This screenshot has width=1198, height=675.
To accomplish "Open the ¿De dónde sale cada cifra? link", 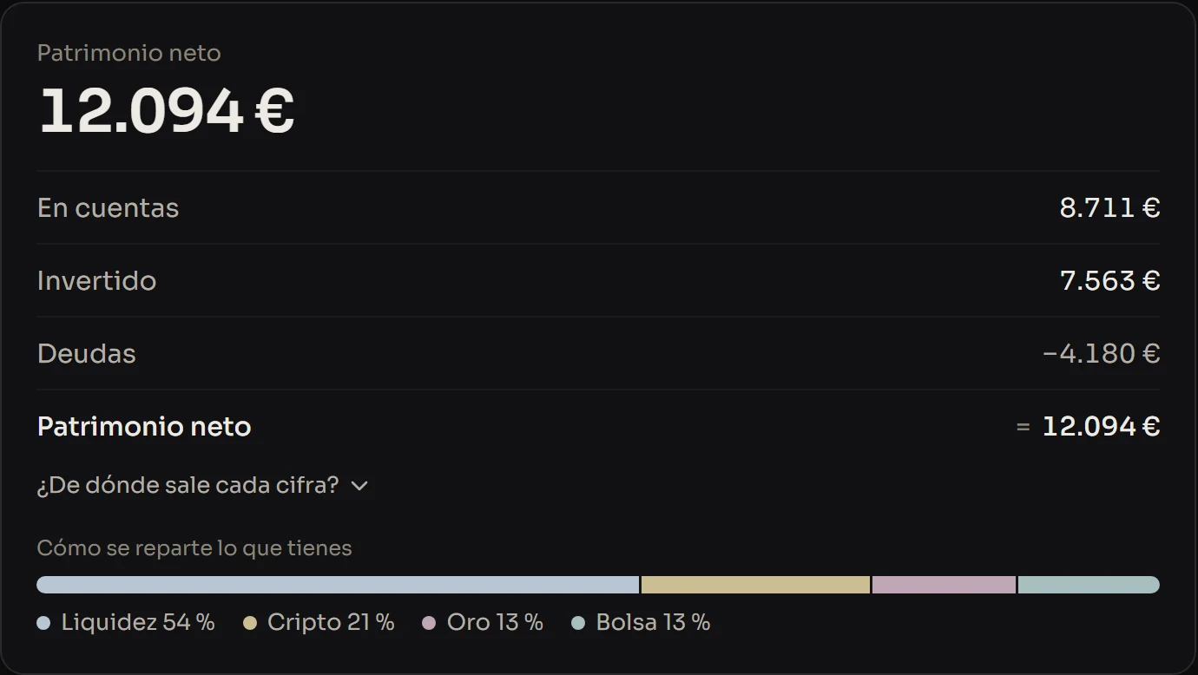I will [x=202, y=485].
